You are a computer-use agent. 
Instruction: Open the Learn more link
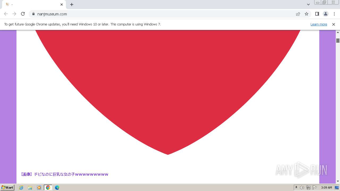(x=319, y=24)
